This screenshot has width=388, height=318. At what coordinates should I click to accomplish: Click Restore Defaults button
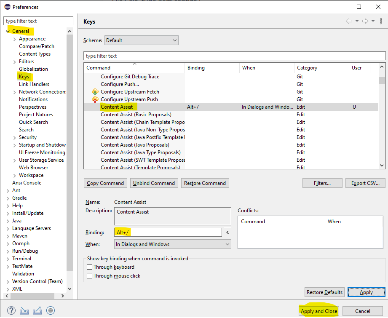(x=324, y=292)
